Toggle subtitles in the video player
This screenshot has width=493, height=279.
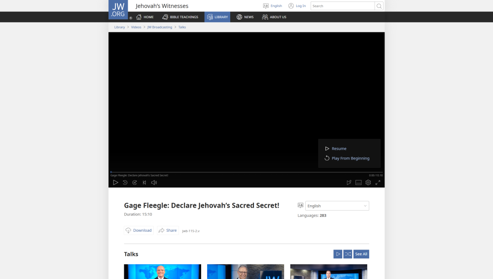(358, 183)
